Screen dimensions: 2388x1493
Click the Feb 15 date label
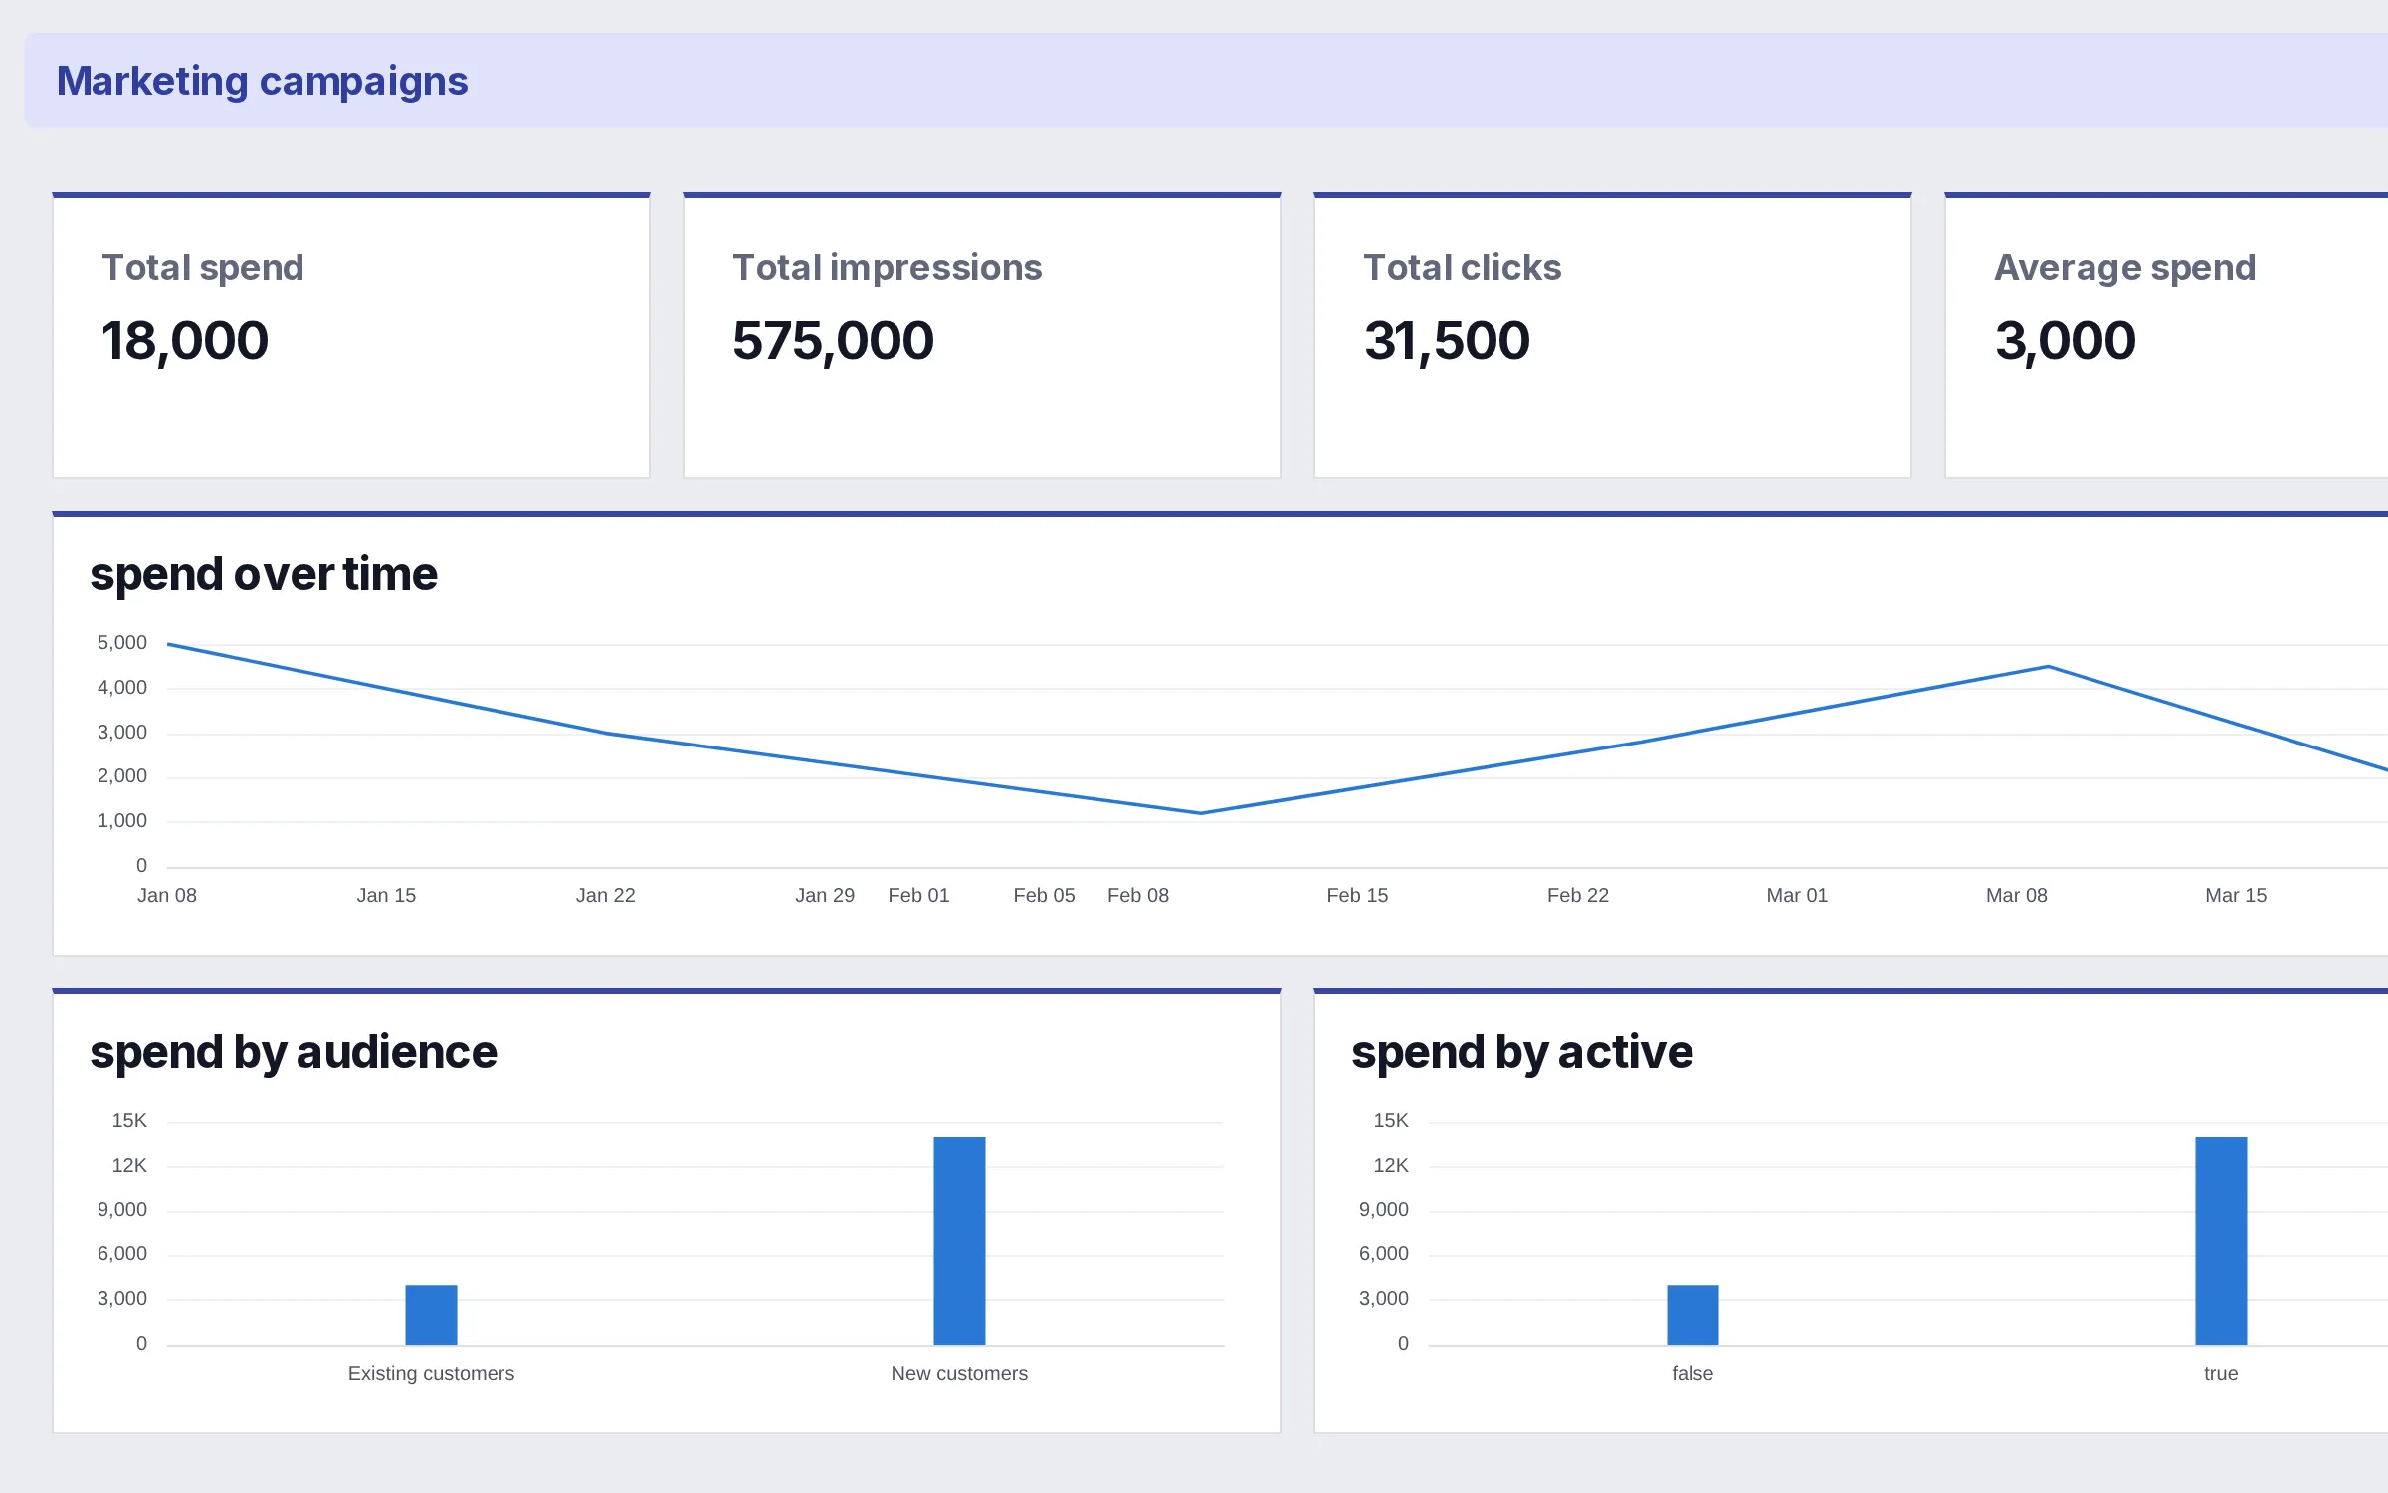coord(1357,895)
